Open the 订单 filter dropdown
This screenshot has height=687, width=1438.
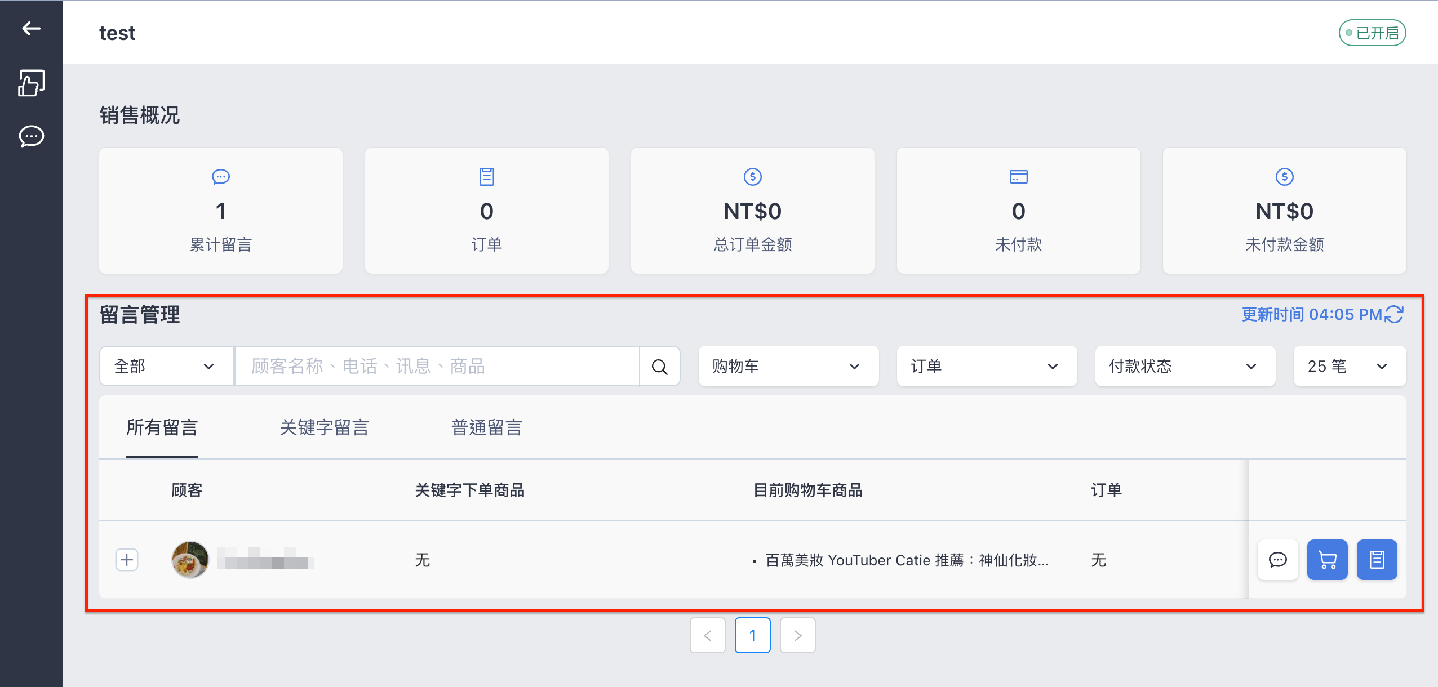tap(987, 367)
